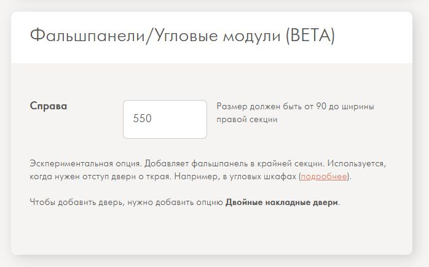429x267 pixels.
Task: Click the value 550 in the input
Action: pos(143,119)
